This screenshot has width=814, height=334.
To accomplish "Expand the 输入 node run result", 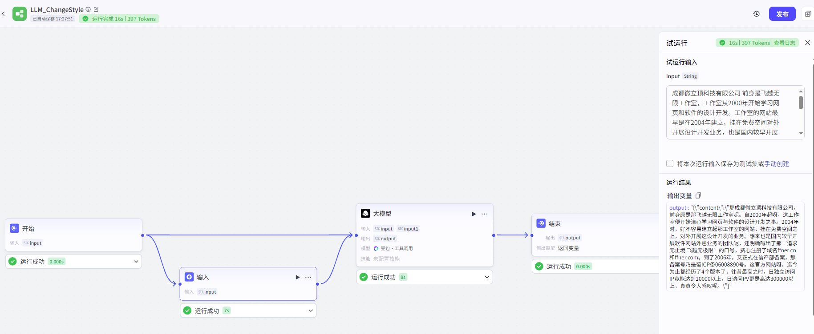I will click(311, 310).
